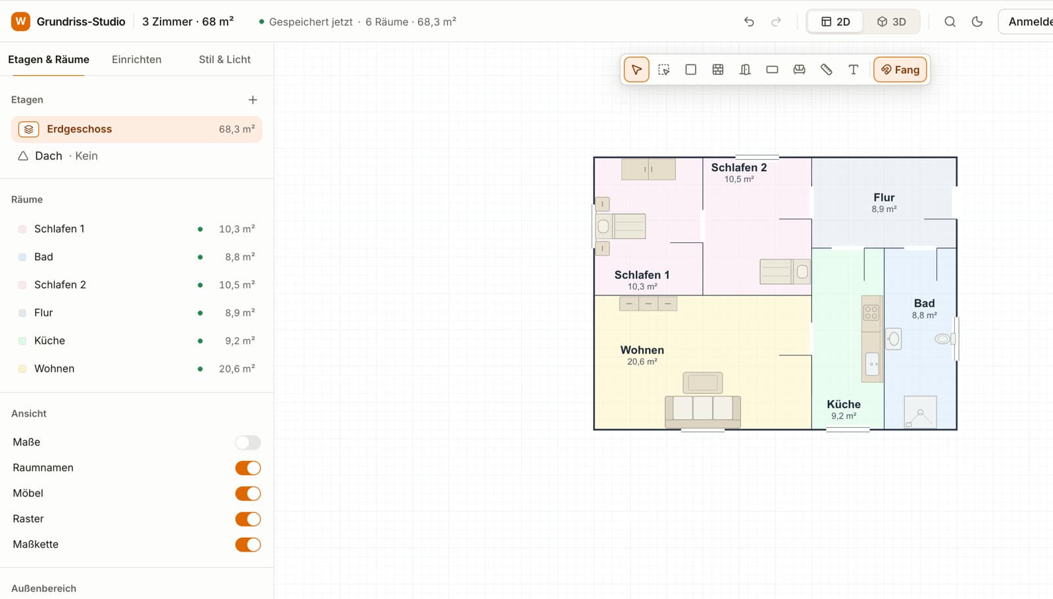Select the coffee table in Wohnen

pyautogui.click(x=703, y=382)
